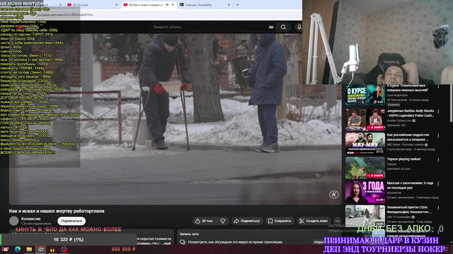Screen dimensions: 453x254
Task: Click the address bar URL youtube.com/watch
Action: click(x=65, y=15)
